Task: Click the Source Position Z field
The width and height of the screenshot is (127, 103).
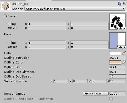Action: point(99,81)
